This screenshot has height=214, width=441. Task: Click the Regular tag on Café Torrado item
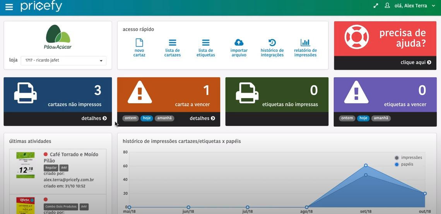[x=51, y=168]
